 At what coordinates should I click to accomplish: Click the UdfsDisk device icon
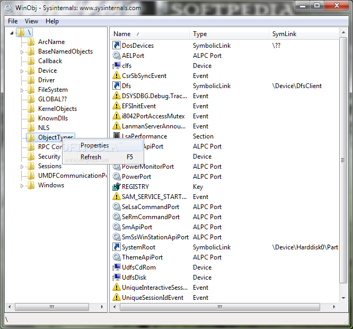(117, 277)
